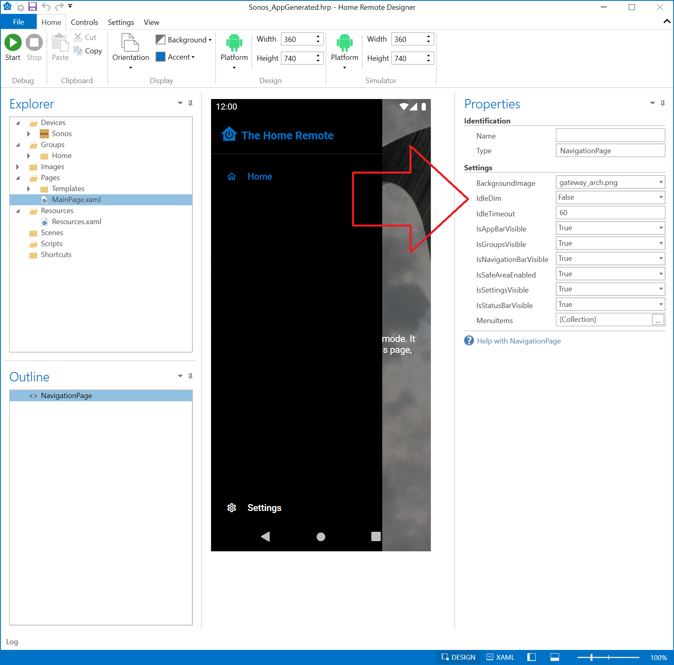The width and height of the screenshot is (674, 665).
Task: Collapse the Devices tree node
Action: point(18,123)
